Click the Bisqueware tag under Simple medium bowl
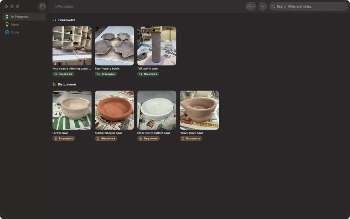 [x=106, y=139]
